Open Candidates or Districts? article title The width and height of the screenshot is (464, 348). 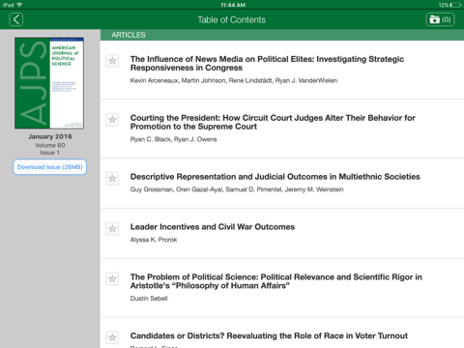269,335
